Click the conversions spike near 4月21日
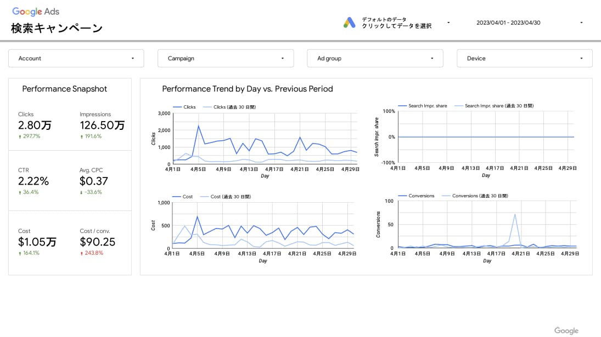The image size is (601, 337). (x=515, y=214)
